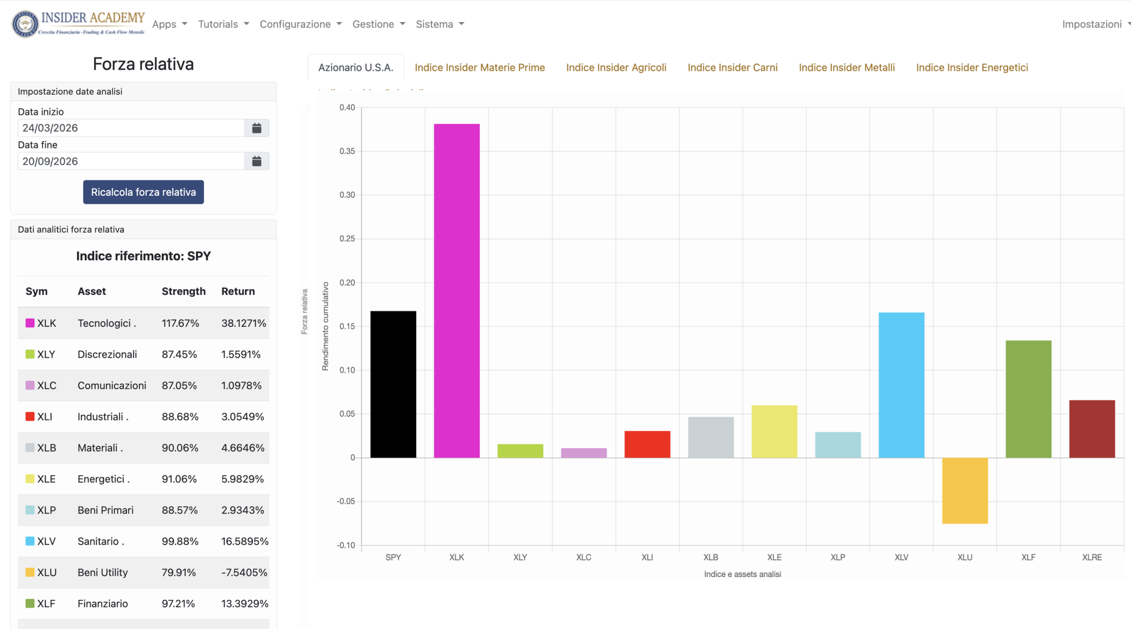Switch to Indice Insider Materie Prime tab
1131x629 pixels.
click(480, 68)
